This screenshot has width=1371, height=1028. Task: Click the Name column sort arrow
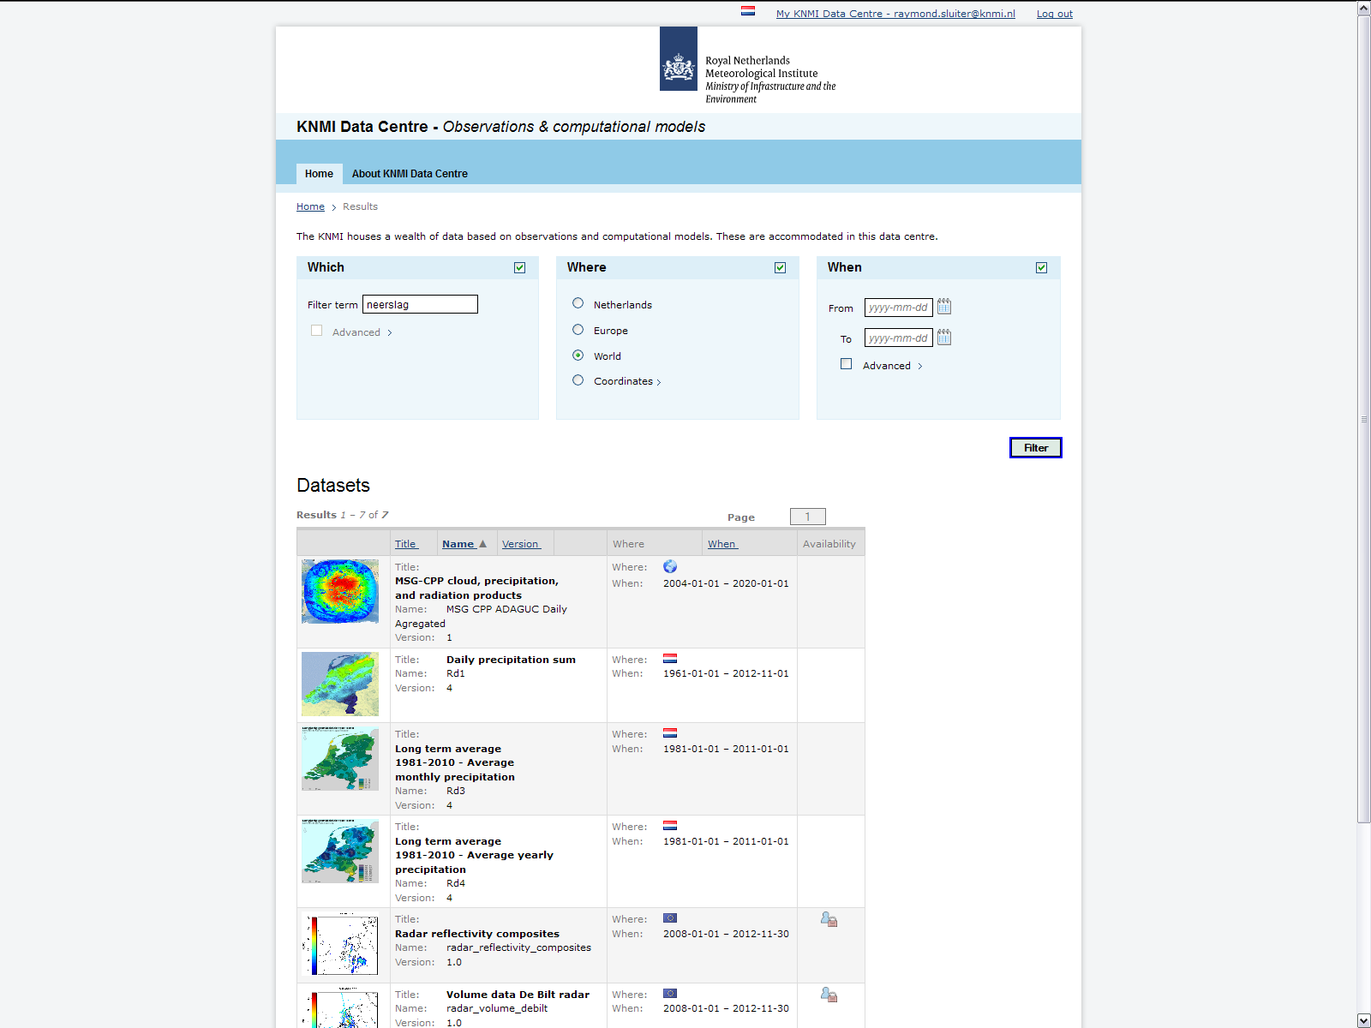click(483, 544)
